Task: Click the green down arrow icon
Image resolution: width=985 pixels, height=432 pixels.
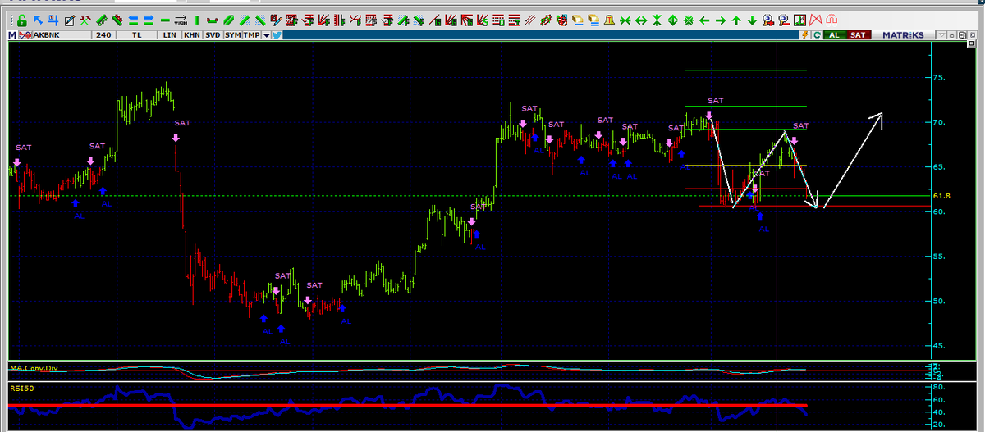Action: [752, 20]
